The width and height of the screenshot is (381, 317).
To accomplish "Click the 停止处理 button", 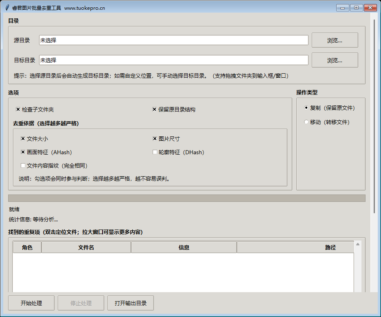I will [x=81, y=303].
